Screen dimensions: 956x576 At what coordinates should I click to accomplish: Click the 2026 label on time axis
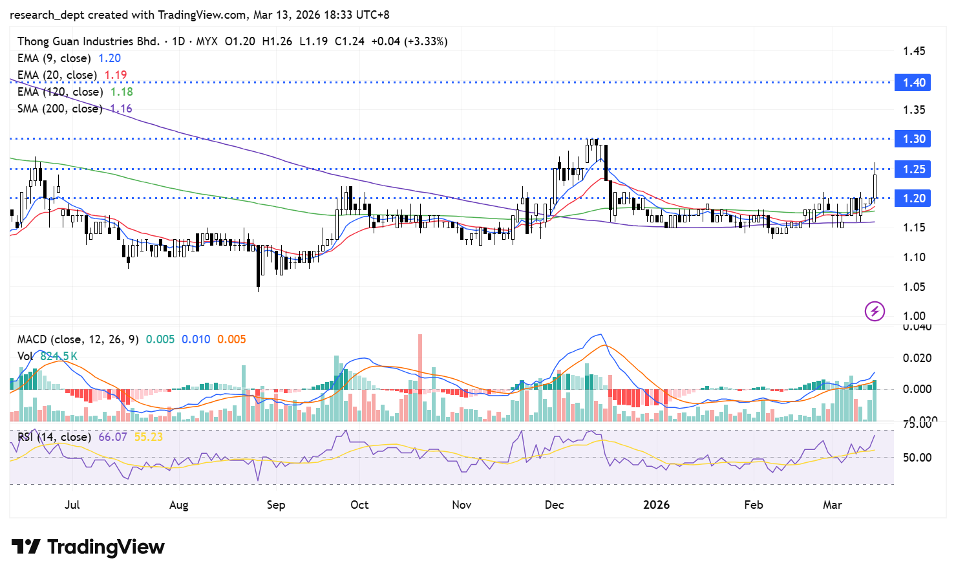[656, 505]
